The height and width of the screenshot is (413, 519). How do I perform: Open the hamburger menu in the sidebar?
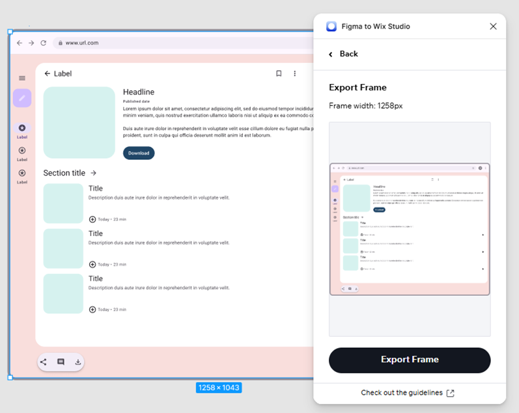22,78
